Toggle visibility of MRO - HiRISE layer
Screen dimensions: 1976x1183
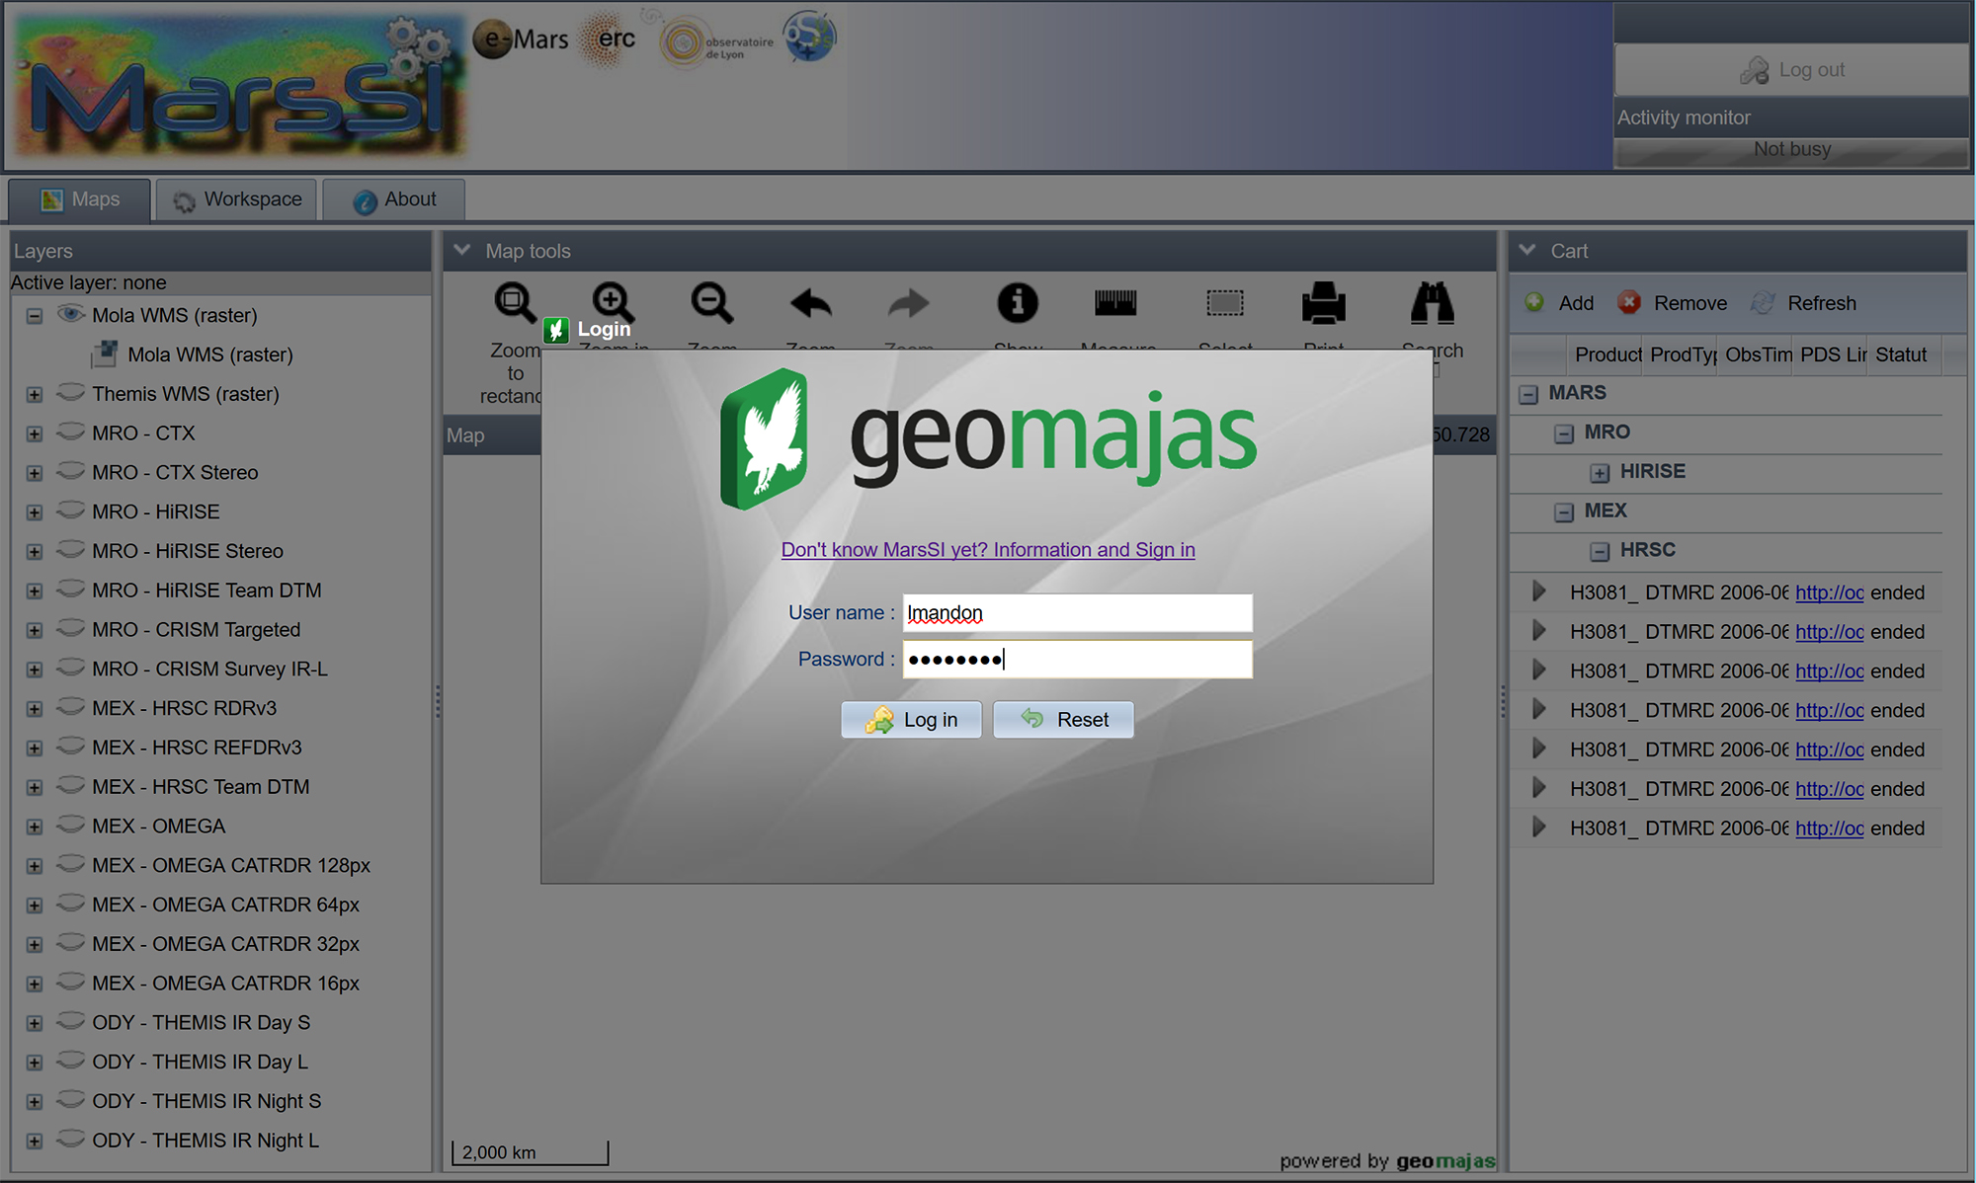[x=70, y=512]
